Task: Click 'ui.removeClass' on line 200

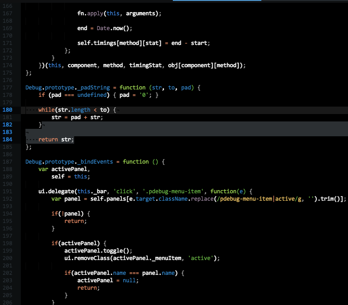Action: (87, 258)
